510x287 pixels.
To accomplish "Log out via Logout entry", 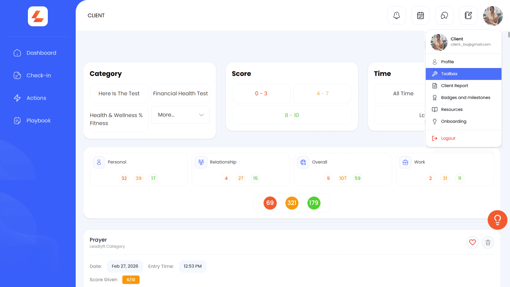I will pyautogui.click(x=464, y=138).
